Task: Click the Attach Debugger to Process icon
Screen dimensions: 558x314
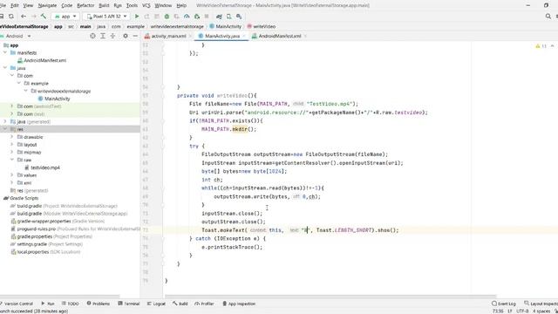Action: 196,17
